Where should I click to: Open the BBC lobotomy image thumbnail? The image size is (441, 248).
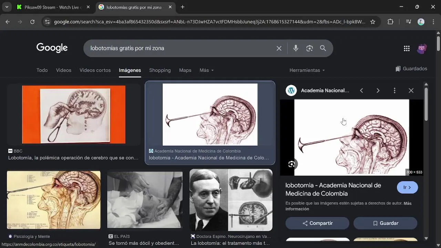[x=74, y=115]
